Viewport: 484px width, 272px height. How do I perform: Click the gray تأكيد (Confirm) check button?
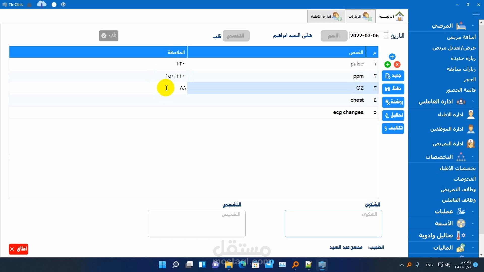click(x=109, y=36)
